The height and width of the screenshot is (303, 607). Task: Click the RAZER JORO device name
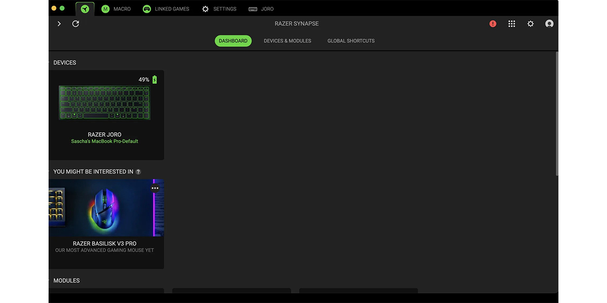click(x=105, y=135)
